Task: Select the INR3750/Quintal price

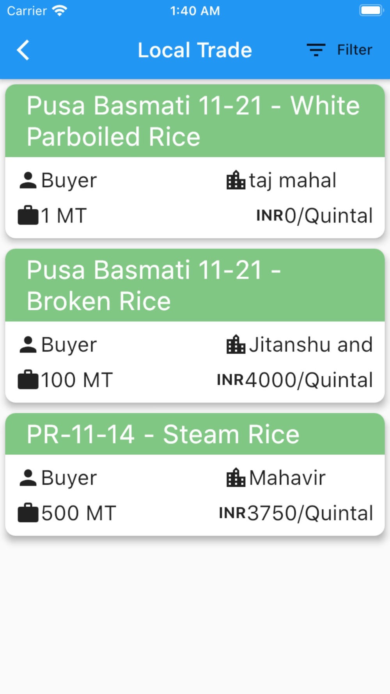Action: (296, 513)
